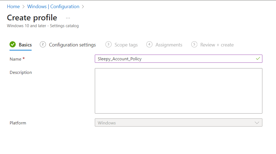The width and height of the screenshot is (276, 154).
Task: Click the Home breadcrumb link
Action: click(x=13, y=7)
